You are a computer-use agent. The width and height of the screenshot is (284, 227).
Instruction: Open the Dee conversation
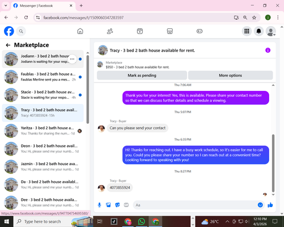point(43,203)
